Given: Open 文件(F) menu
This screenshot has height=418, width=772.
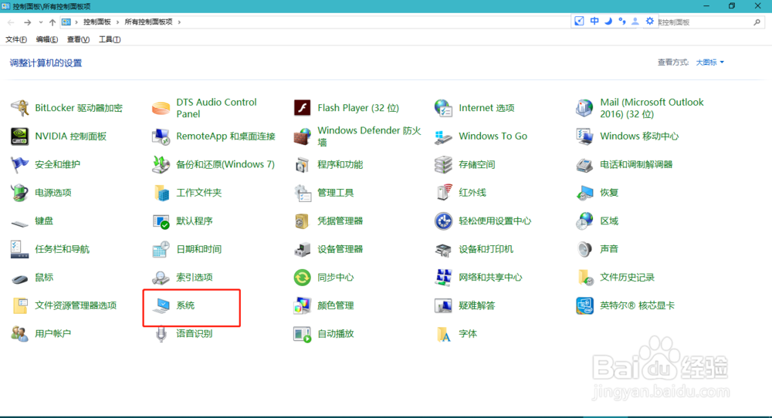Looking at the screenshot, I should 15,39.
